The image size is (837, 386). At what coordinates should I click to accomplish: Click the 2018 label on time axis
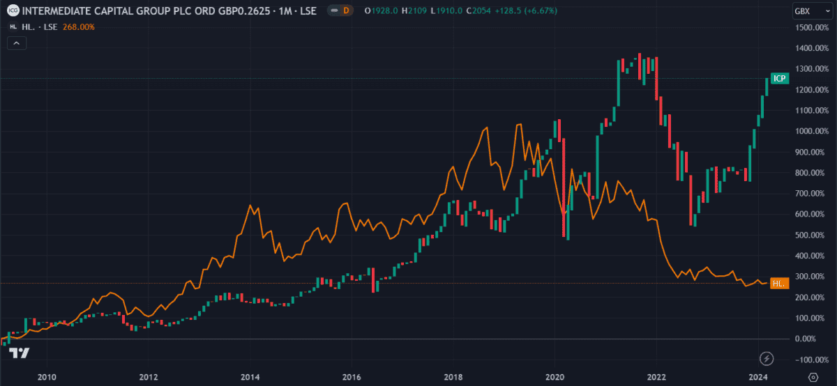pos(453,377)
